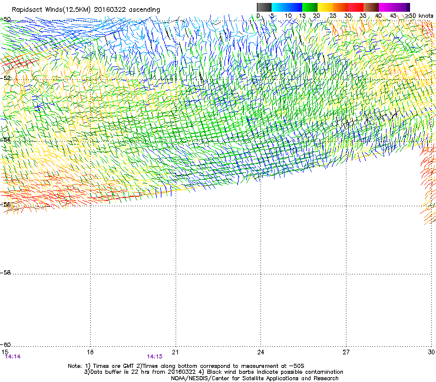The width and height of the screenshot is (436, 382).
Task: Select the '-54' latitude axis label
Action: (5, 139)
